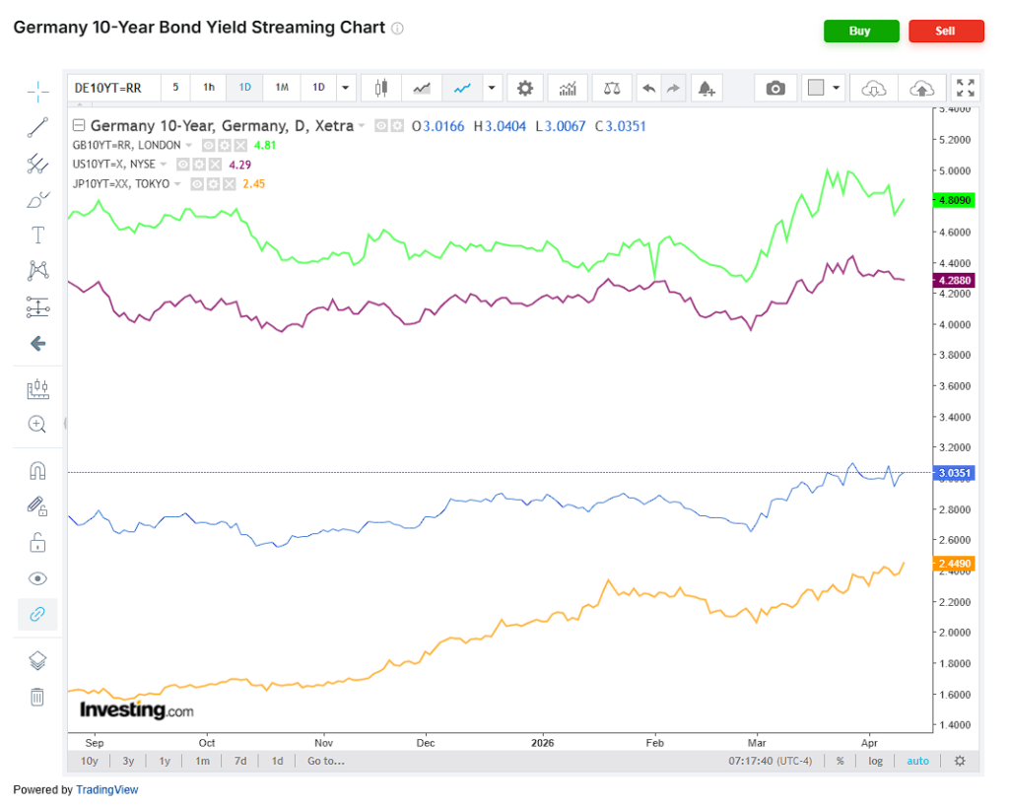Select the Text annotation tool
The width and height of the screenshot is (1009, 807).
click(37, 235)
